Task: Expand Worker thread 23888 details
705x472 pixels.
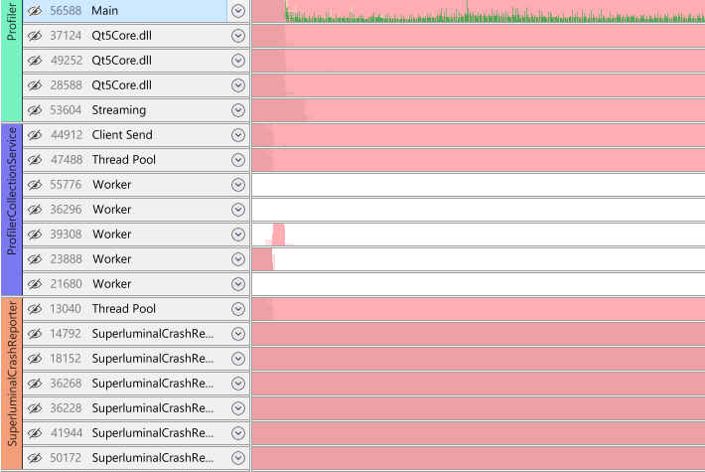Action: 237,259
